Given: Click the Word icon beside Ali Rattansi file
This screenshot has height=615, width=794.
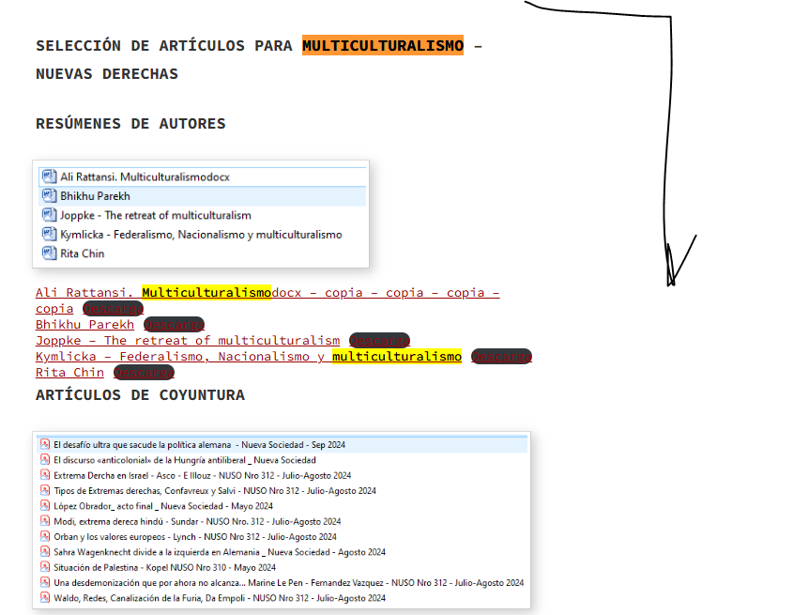Looking at the screenshot, I should coord(49,177).
